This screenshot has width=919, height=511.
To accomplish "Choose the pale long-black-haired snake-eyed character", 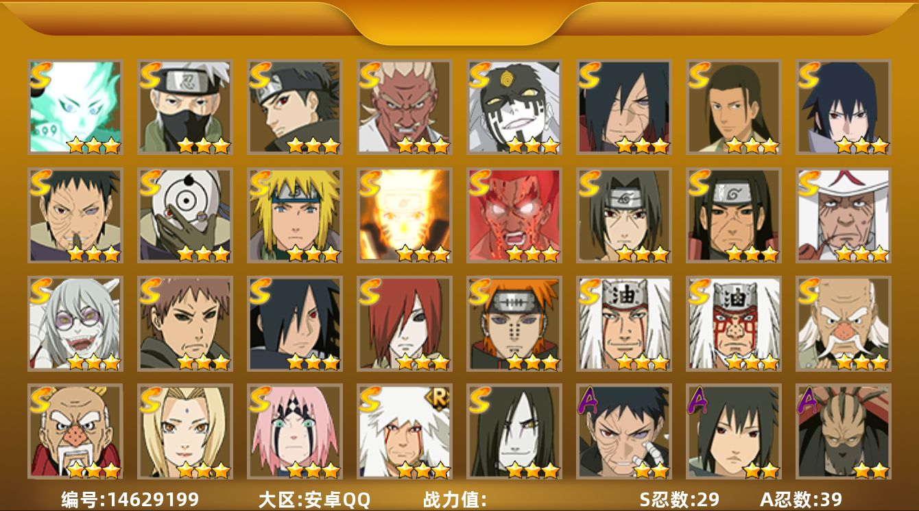I will (x=514, y=431).
